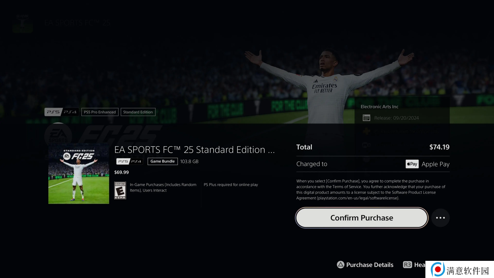Click the Confirm Purchase button
494x278 pixels.
tap(362, 218)
